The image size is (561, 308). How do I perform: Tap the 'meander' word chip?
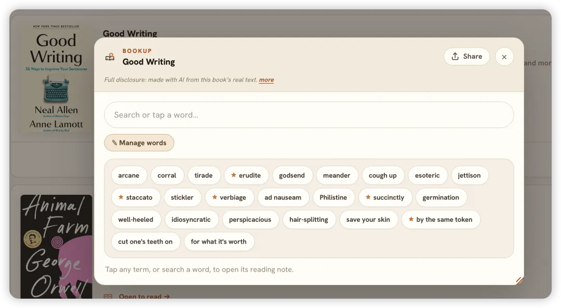pyautogui.click(x=337, y=175)
